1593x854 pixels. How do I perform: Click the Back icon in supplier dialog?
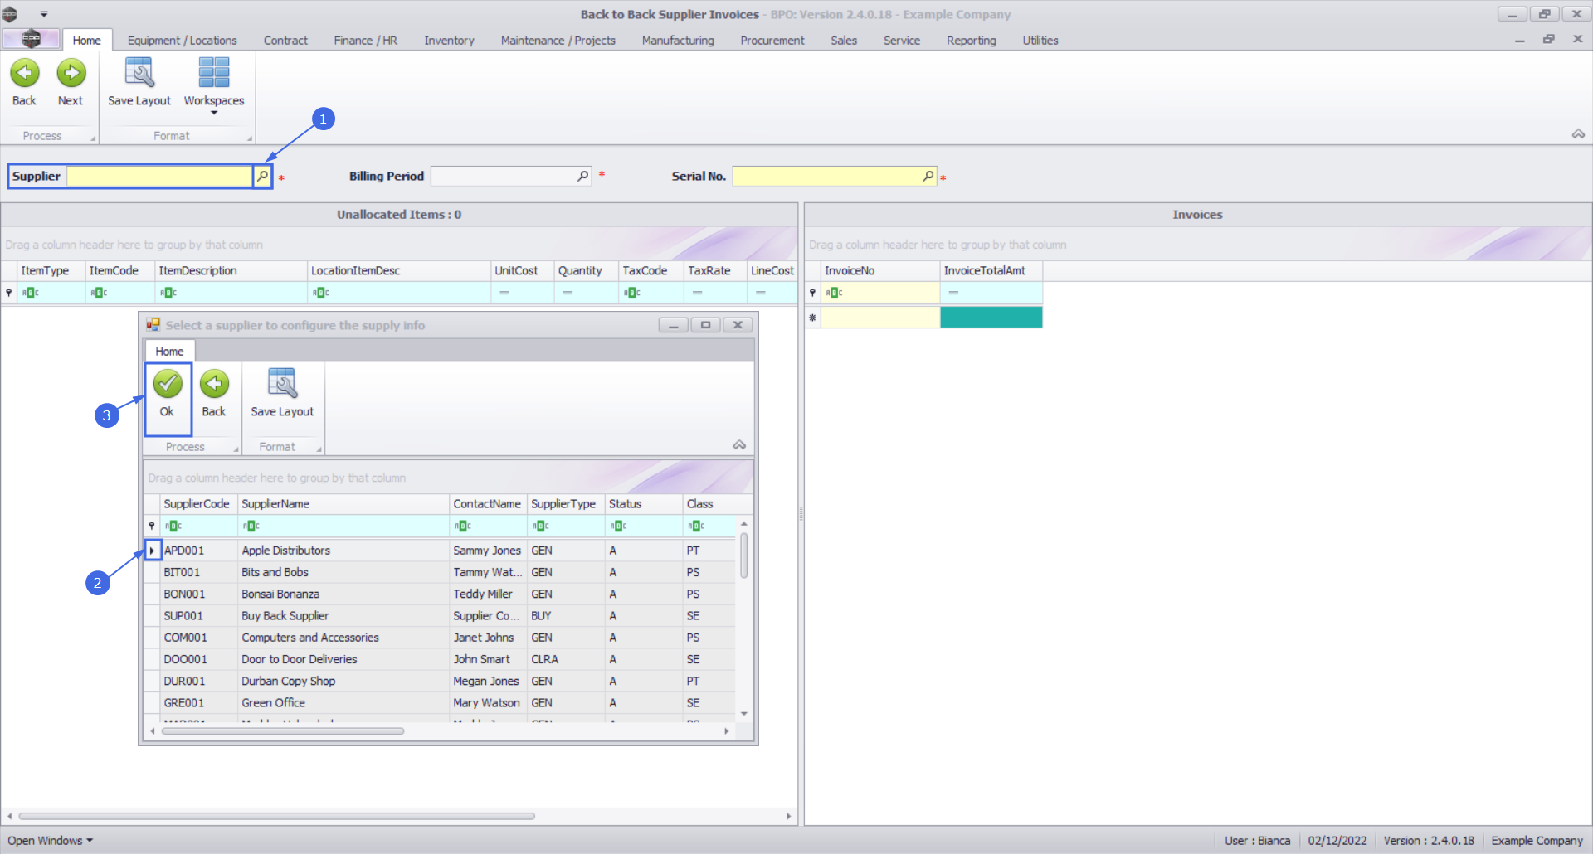click(x=214, y=384)
